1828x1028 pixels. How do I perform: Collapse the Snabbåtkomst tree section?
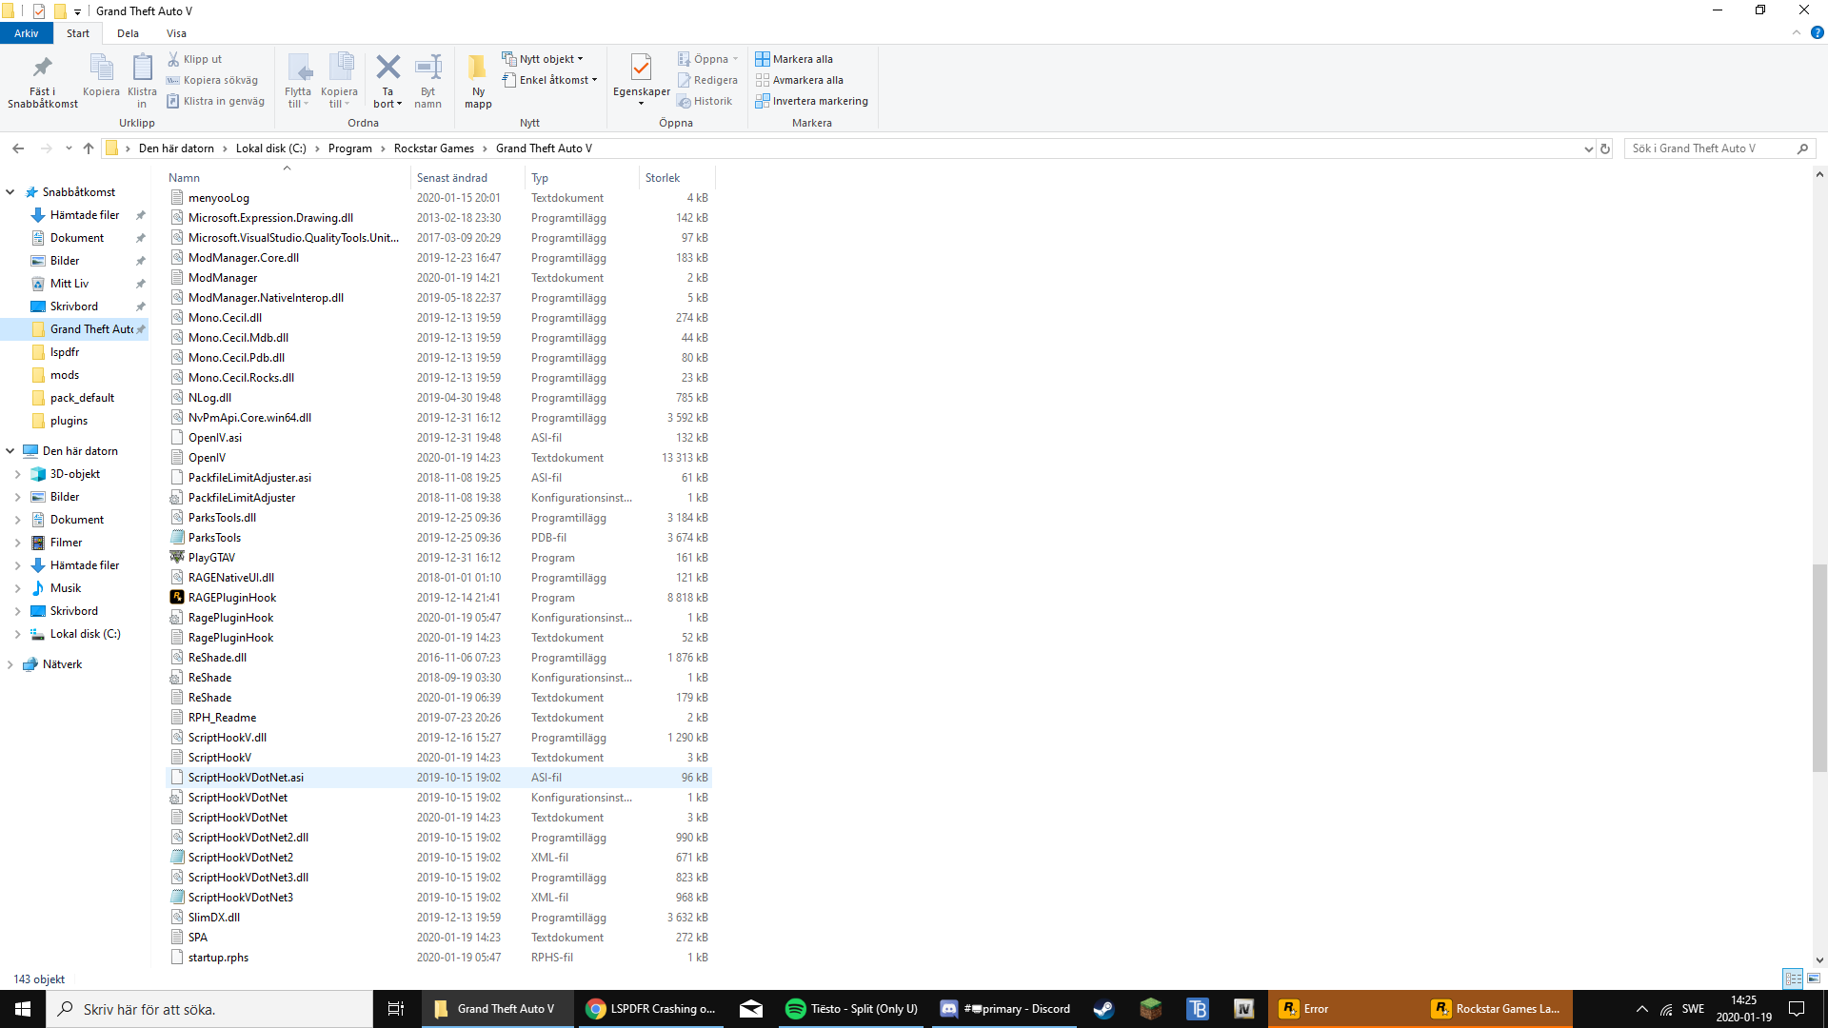coord(10,192)
